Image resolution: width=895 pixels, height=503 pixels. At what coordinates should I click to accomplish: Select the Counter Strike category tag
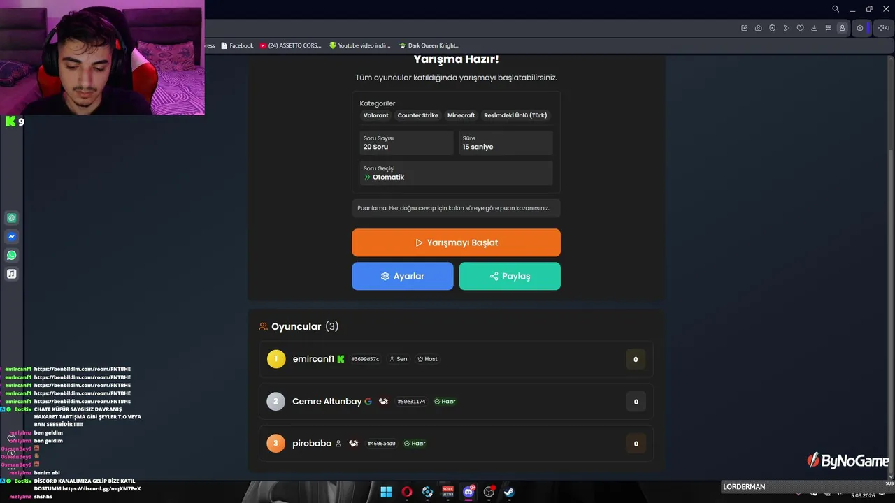point(418,115)
